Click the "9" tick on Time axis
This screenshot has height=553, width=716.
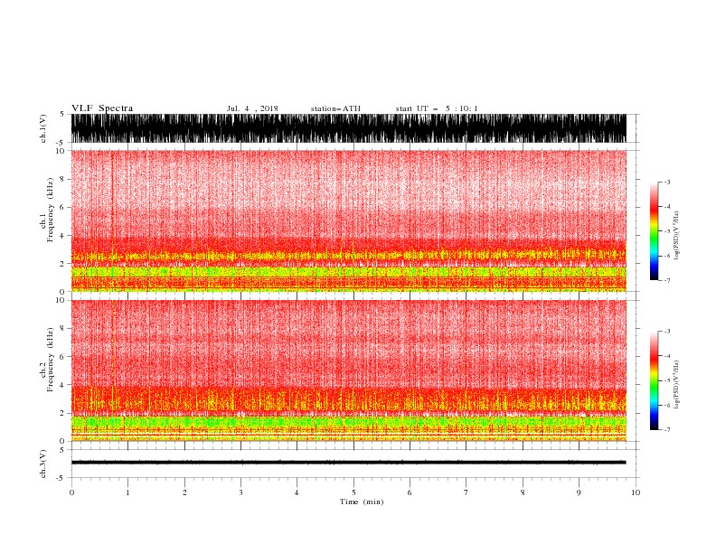(579, 492)
